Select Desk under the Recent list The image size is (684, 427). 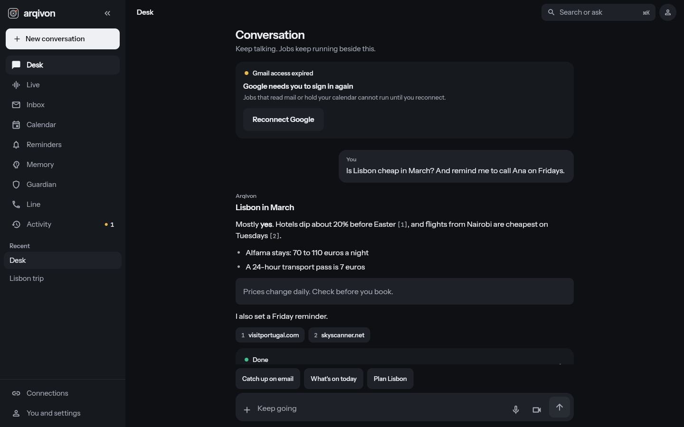point(63,260)
